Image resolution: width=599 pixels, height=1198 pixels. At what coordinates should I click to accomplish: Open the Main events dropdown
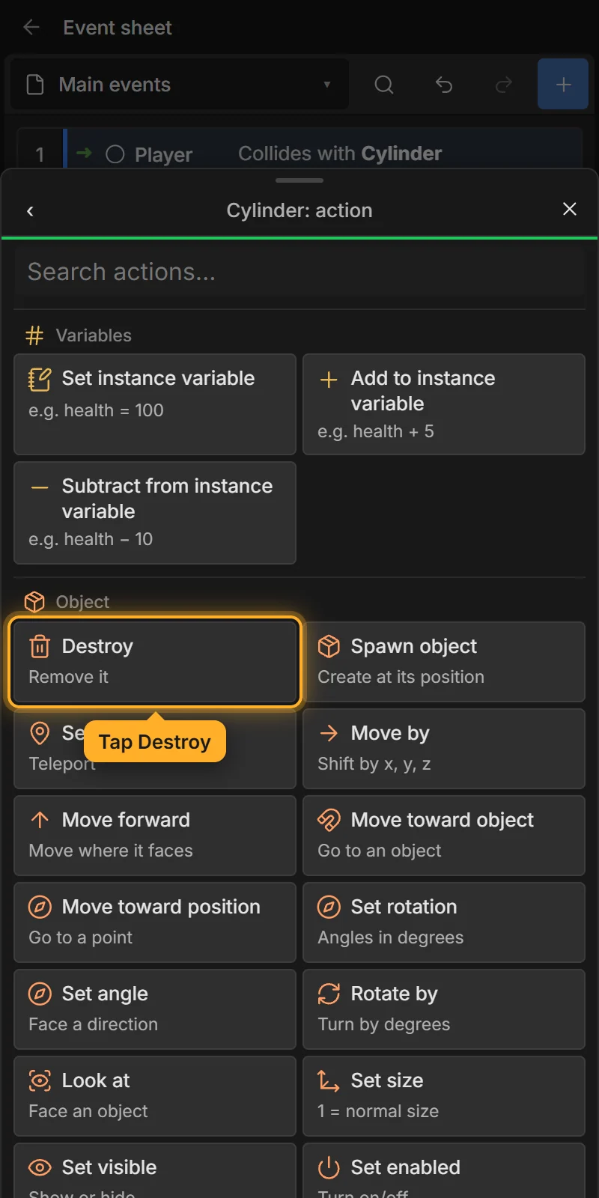[x=180, y=85]
